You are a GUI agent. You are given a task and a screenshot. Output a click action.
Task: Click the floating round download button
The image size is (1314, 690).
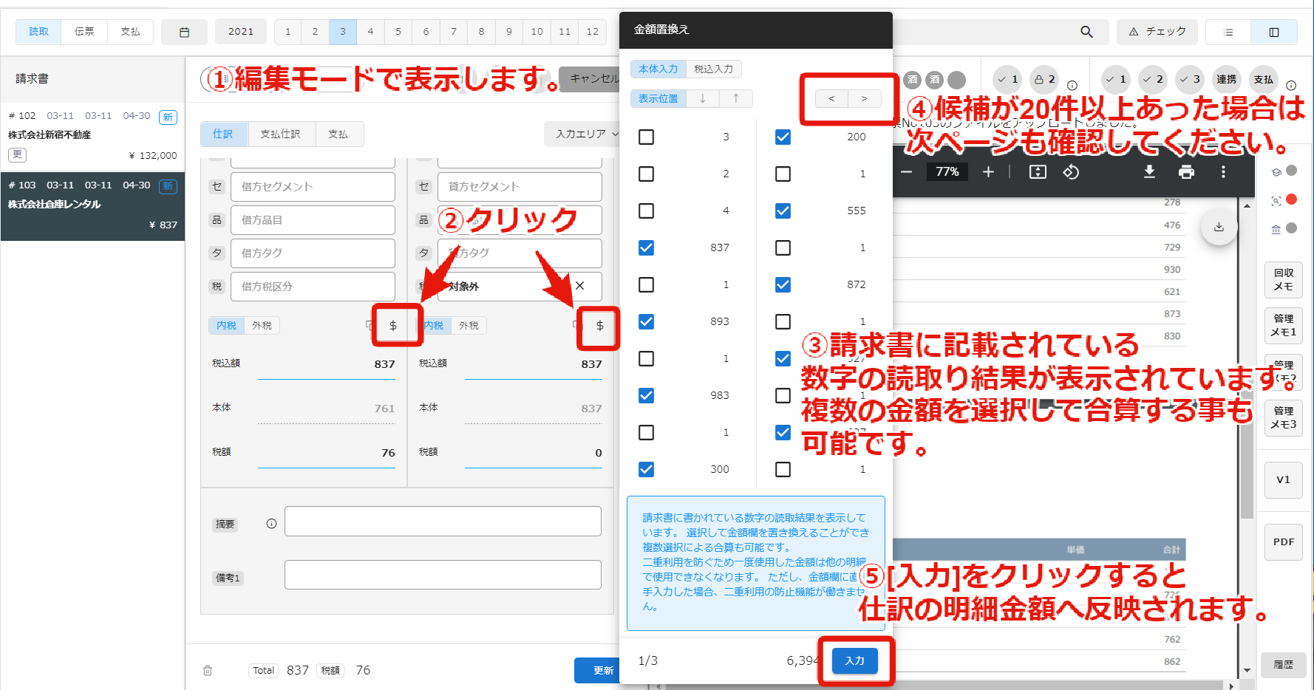(1219, 227)
